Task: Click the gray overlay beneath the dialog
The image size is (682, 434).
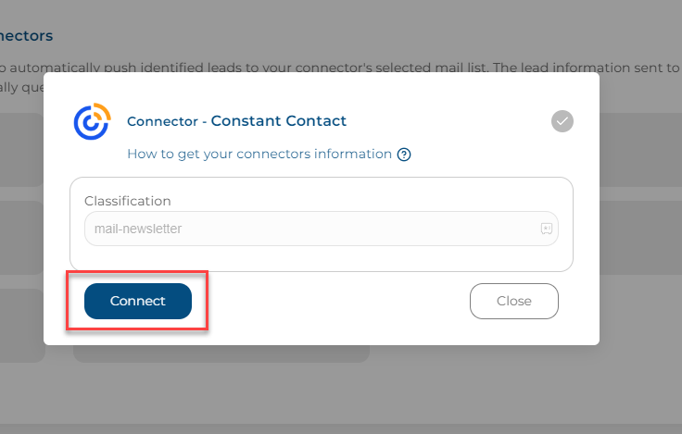Action: pyautogui.click(x=341, y=393)
